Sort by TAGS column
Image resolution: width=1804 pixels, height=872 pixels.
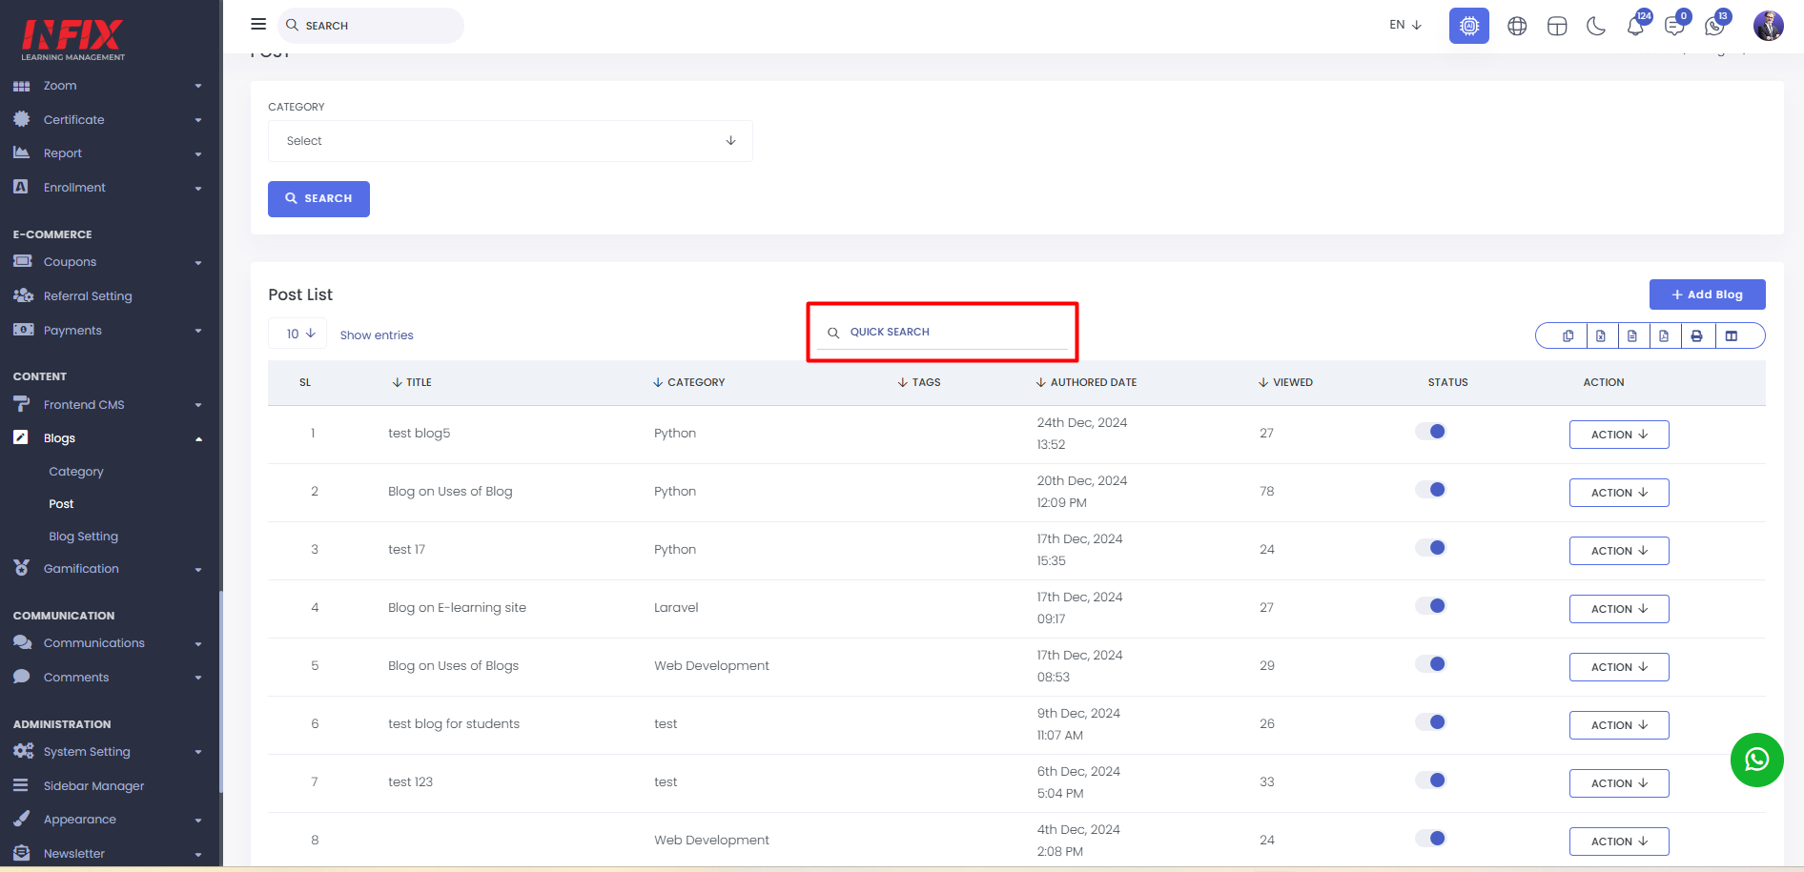click(918, 382)
